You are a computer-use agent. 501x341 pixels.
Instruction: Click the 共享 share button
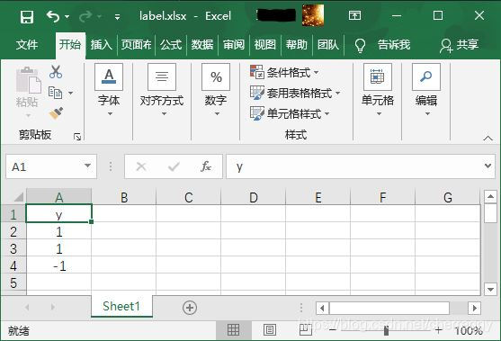point(460,45)
